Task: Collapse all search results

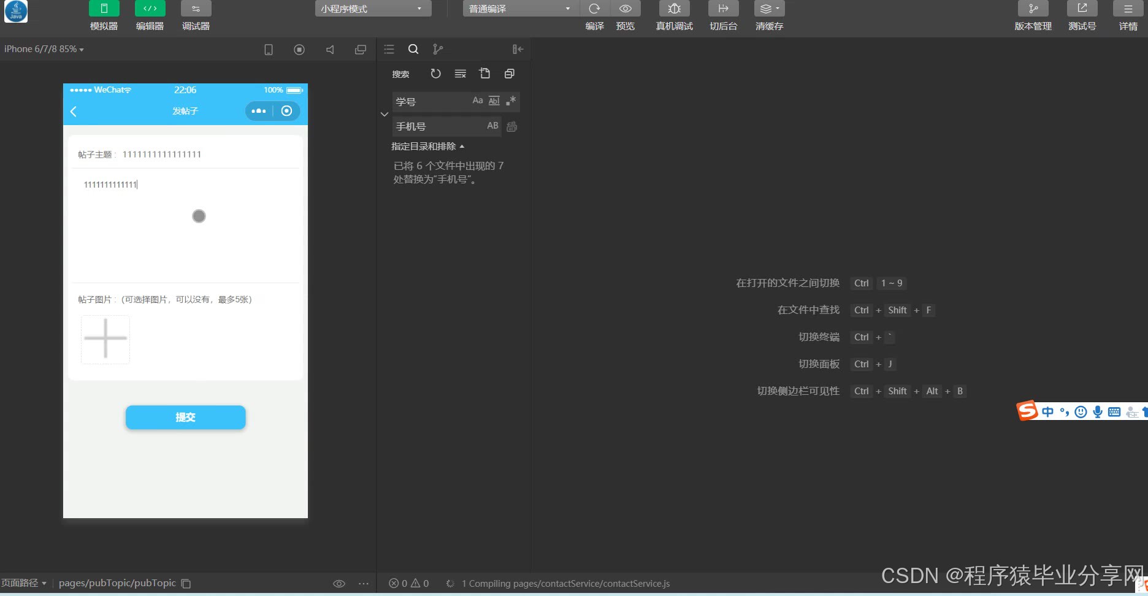Action: click(509, 74)
